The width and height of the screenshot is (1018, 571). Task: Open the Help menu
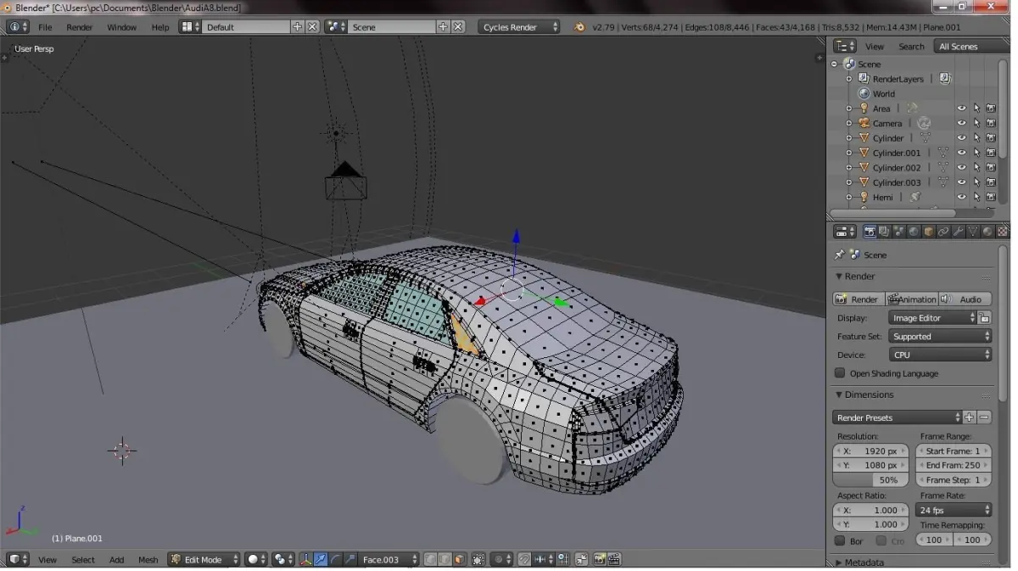click(160, 27)
